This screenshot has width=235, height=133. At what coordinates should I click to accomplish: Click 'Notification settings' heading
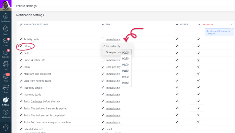[x=30, y=15]
